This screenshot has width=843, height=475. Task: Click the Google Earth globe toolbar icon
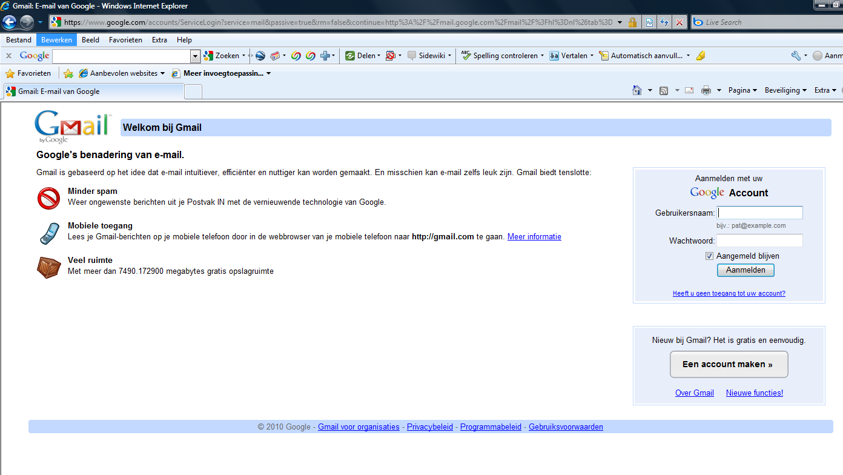(260, 56)
